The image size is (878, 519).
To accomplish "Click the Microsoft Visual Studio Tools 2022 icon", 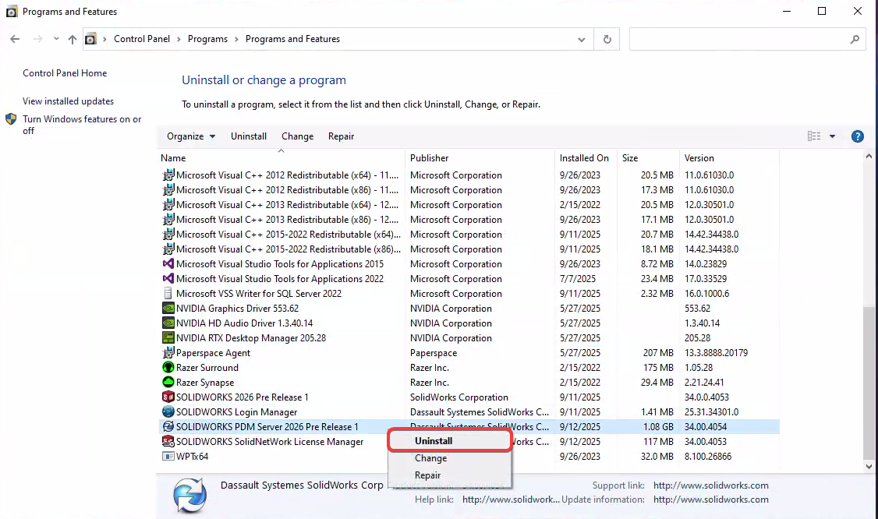I will point(168,278).
